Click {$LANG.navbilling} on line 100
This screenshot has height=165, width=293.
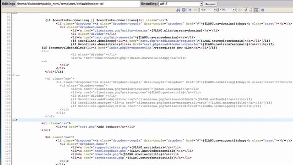(219, 82)
